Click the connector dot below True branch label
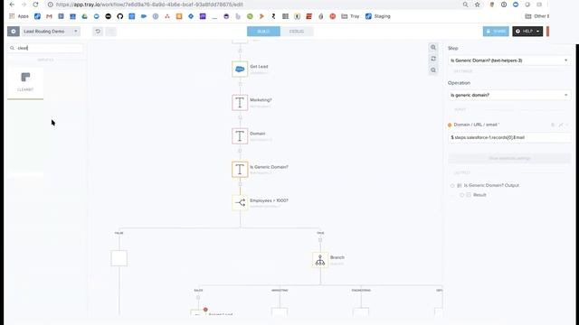Image resolution: width=579 pixels, height=325 pixels. pos(320,240)
